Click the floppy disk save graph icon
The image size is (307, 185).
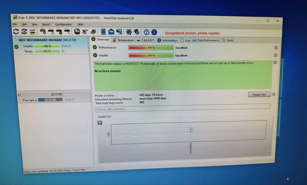[100, 123]
